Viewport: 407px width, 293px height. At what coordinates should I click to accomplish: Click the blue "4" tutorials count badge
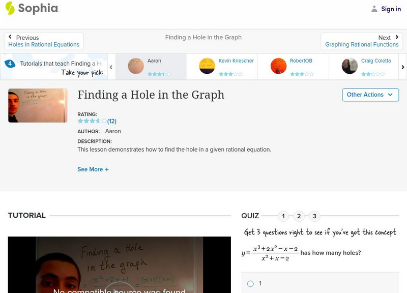point(9,63)
